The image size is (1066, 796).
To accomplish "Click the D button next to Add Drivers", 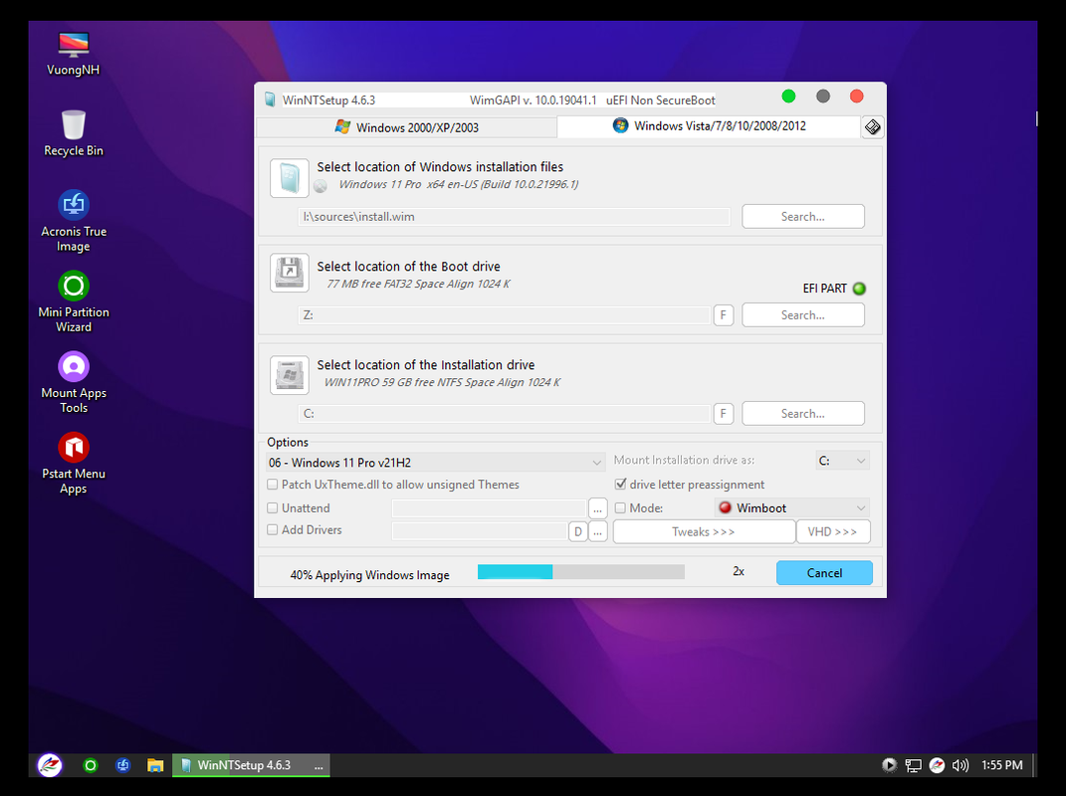I will tap(578, 531).
